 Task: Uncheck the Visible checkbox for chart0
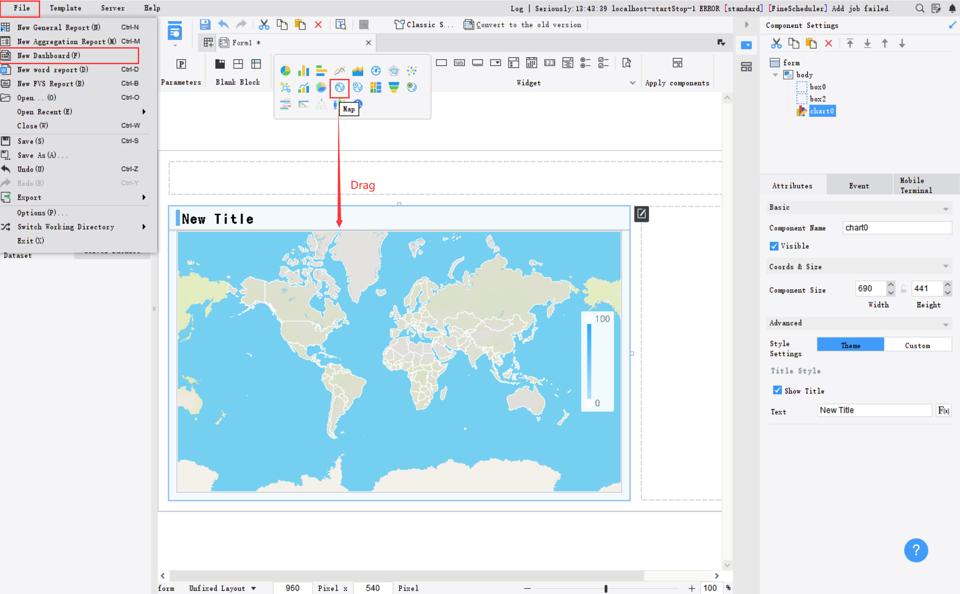774,246
